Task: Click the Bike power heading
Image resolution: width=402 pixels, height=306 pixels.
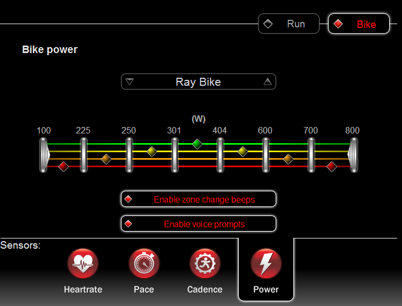Action: [x=50, y=49]
